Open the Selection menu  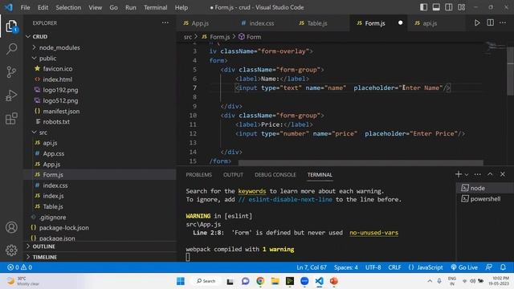(x=68, y=7)
